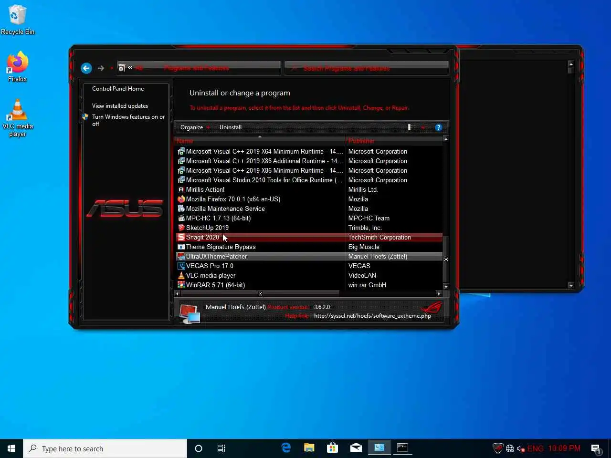Select Snagit 2020 program icon
Viewport: 611px width, 458px height.
181,237
